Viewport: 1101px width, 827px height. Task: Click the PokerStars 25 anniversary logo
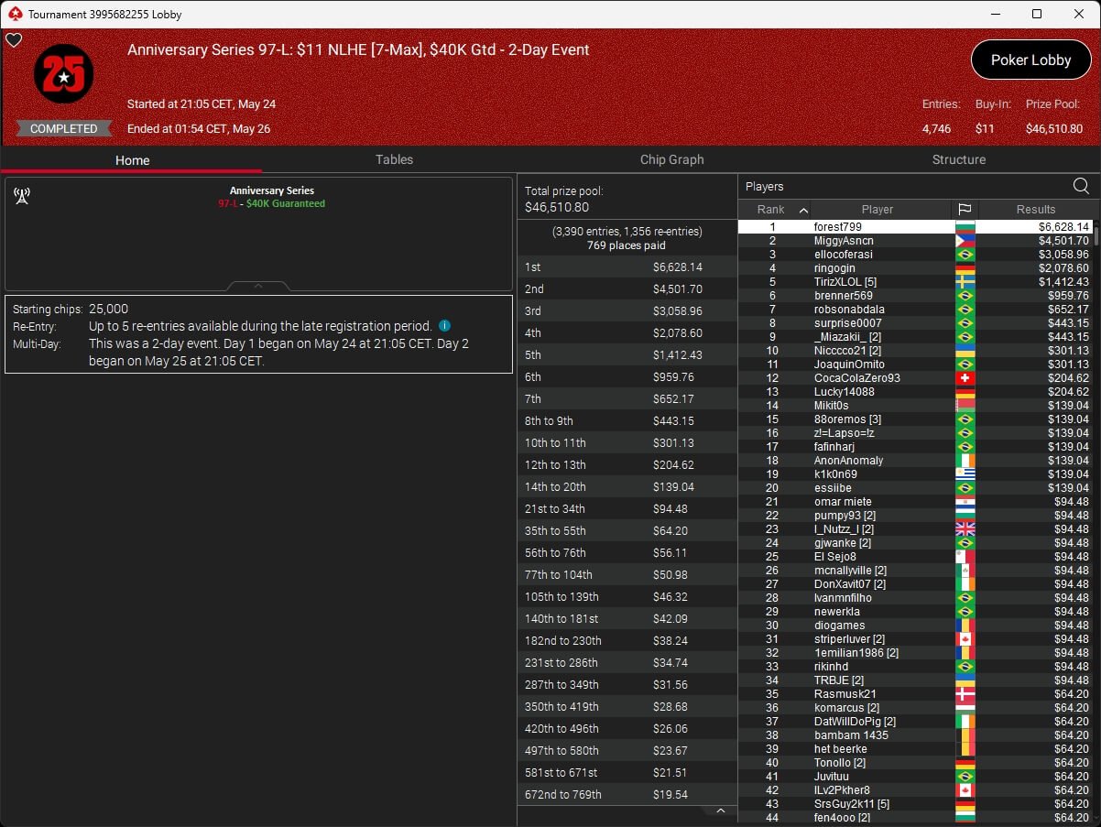(63, 73)
